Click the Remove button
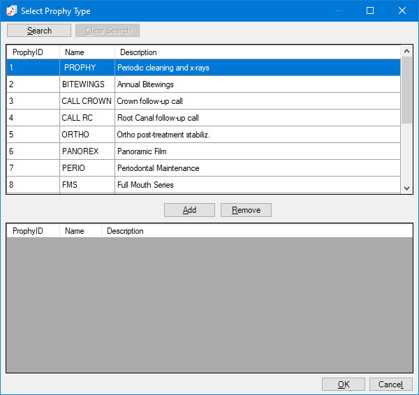 (x=246, y=210)
